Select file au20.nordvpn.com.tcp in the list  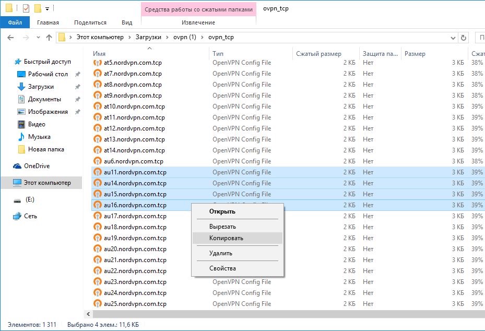[135, 249]
